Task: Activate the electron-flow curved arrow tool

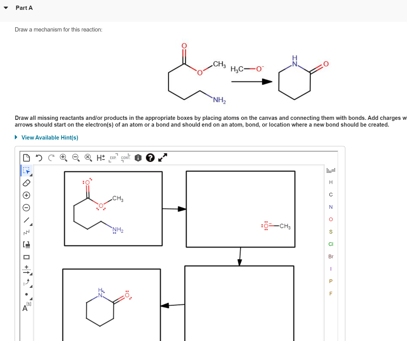Action: 26,282
